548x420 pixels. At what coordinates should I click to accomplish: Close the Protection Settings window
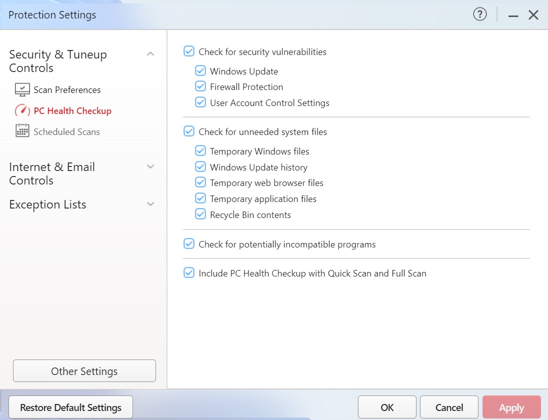click(x=533, y=15)
